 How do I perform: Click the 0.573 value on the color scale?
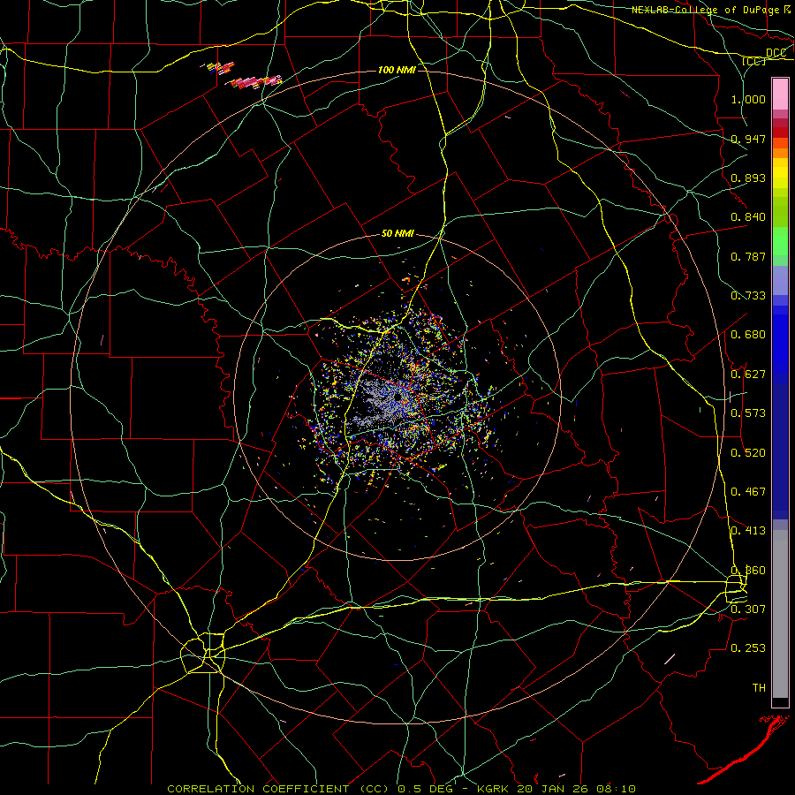coord(748,413)
